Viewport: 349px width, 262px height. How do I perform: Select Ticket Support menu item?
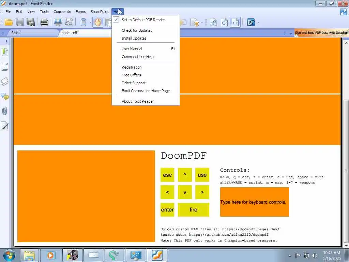pyautogui.click(x=146, y=83)
